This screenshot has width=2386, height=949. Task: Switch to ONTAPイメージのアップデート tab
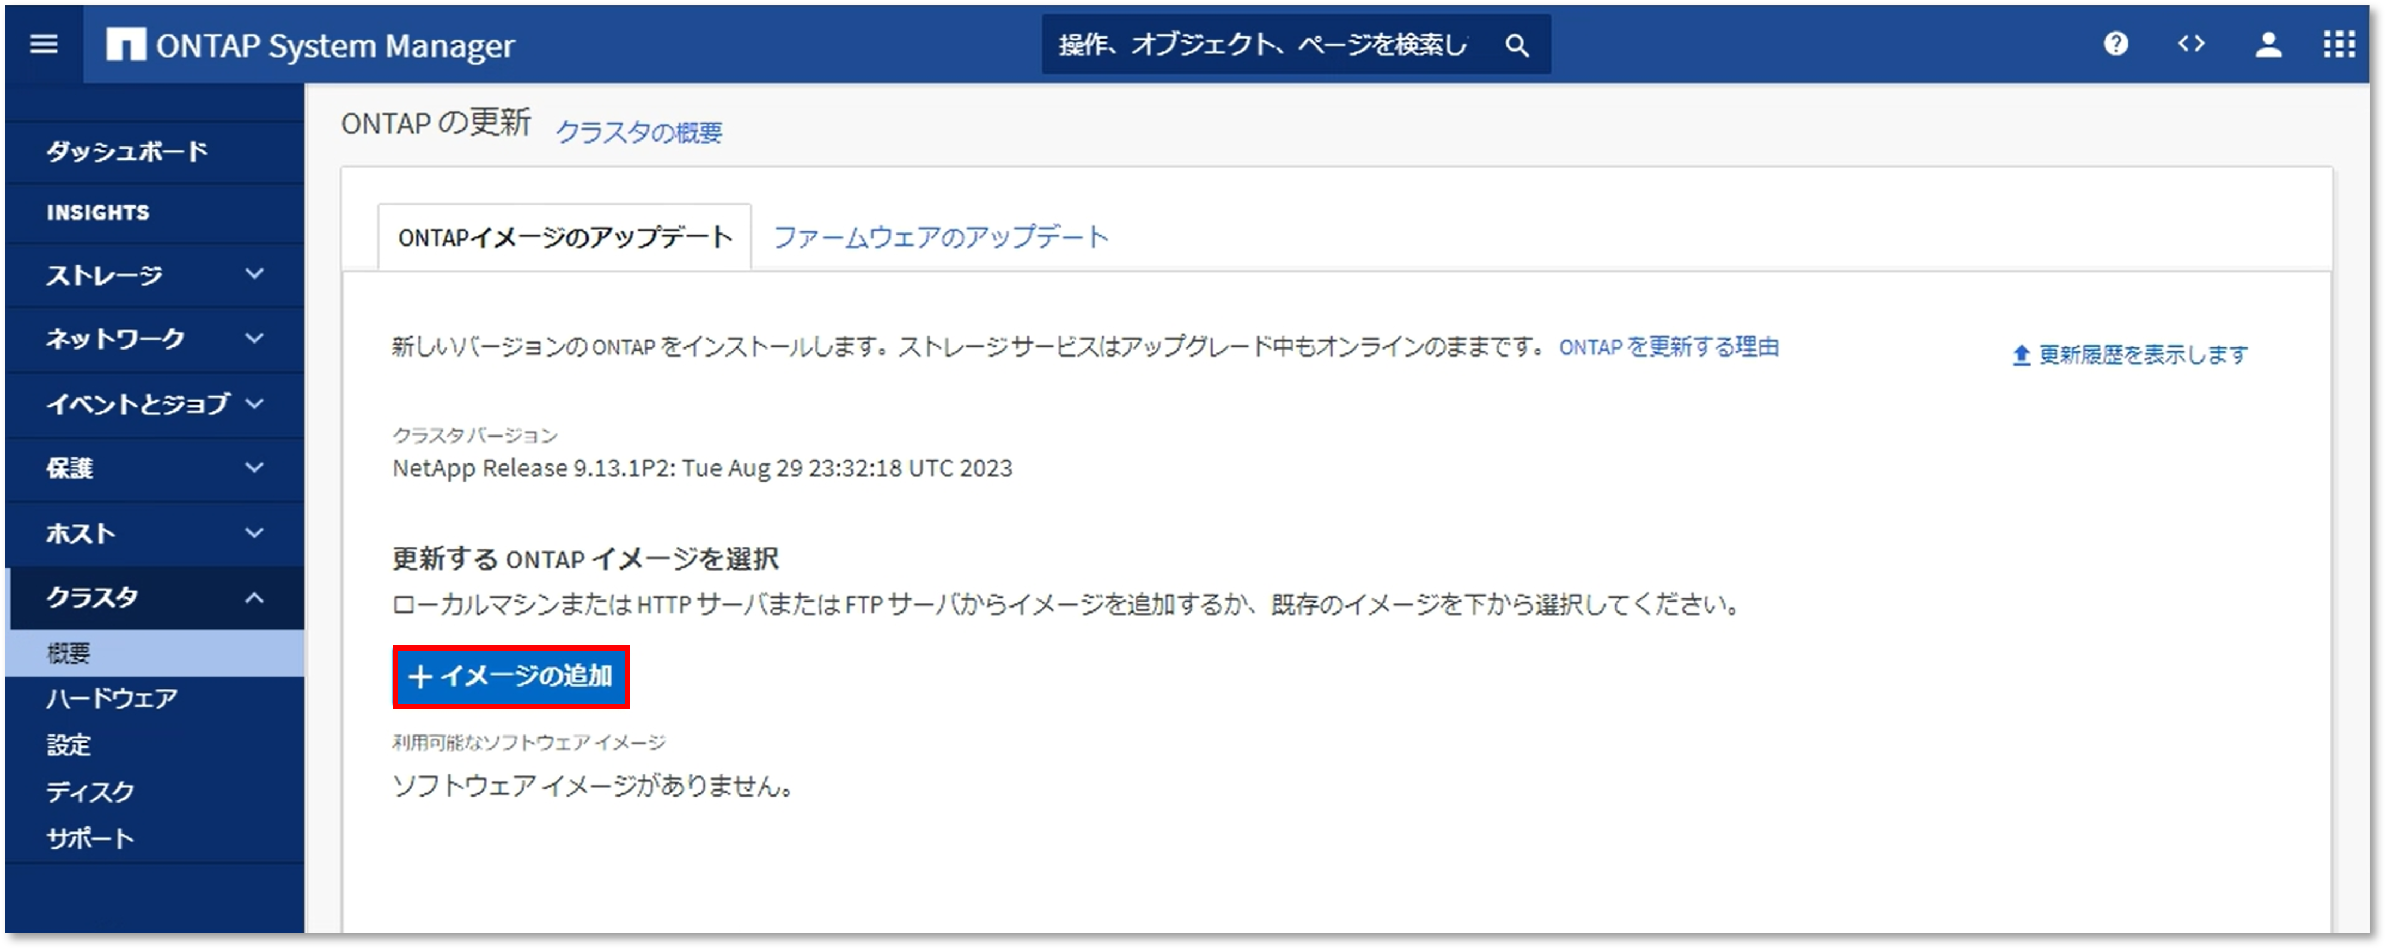coord(565,238)
